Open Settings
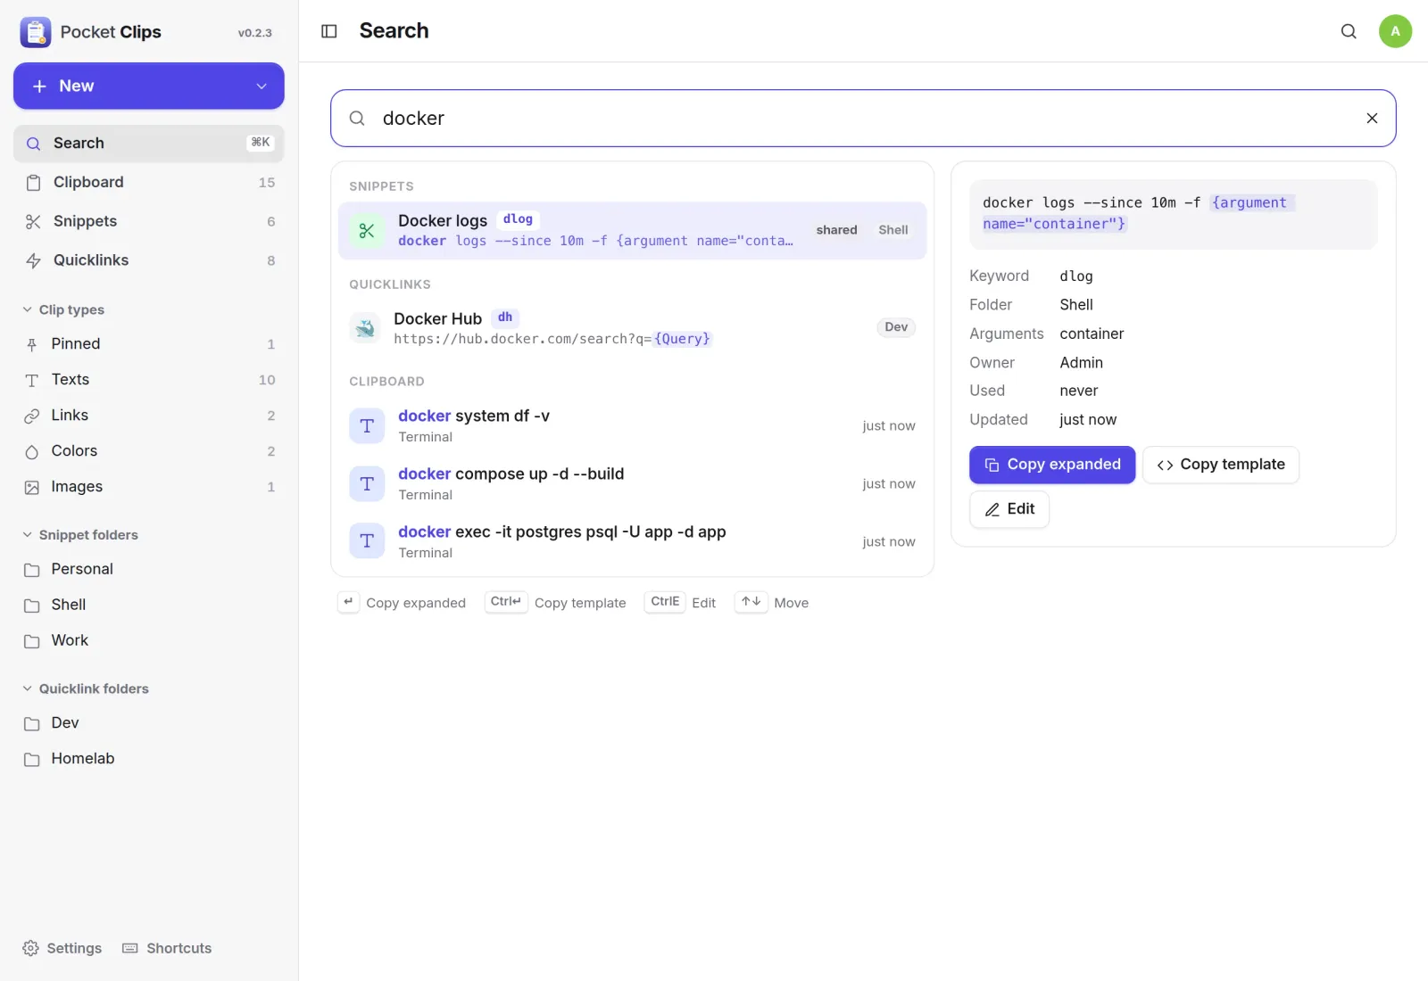 pos(62,948)
